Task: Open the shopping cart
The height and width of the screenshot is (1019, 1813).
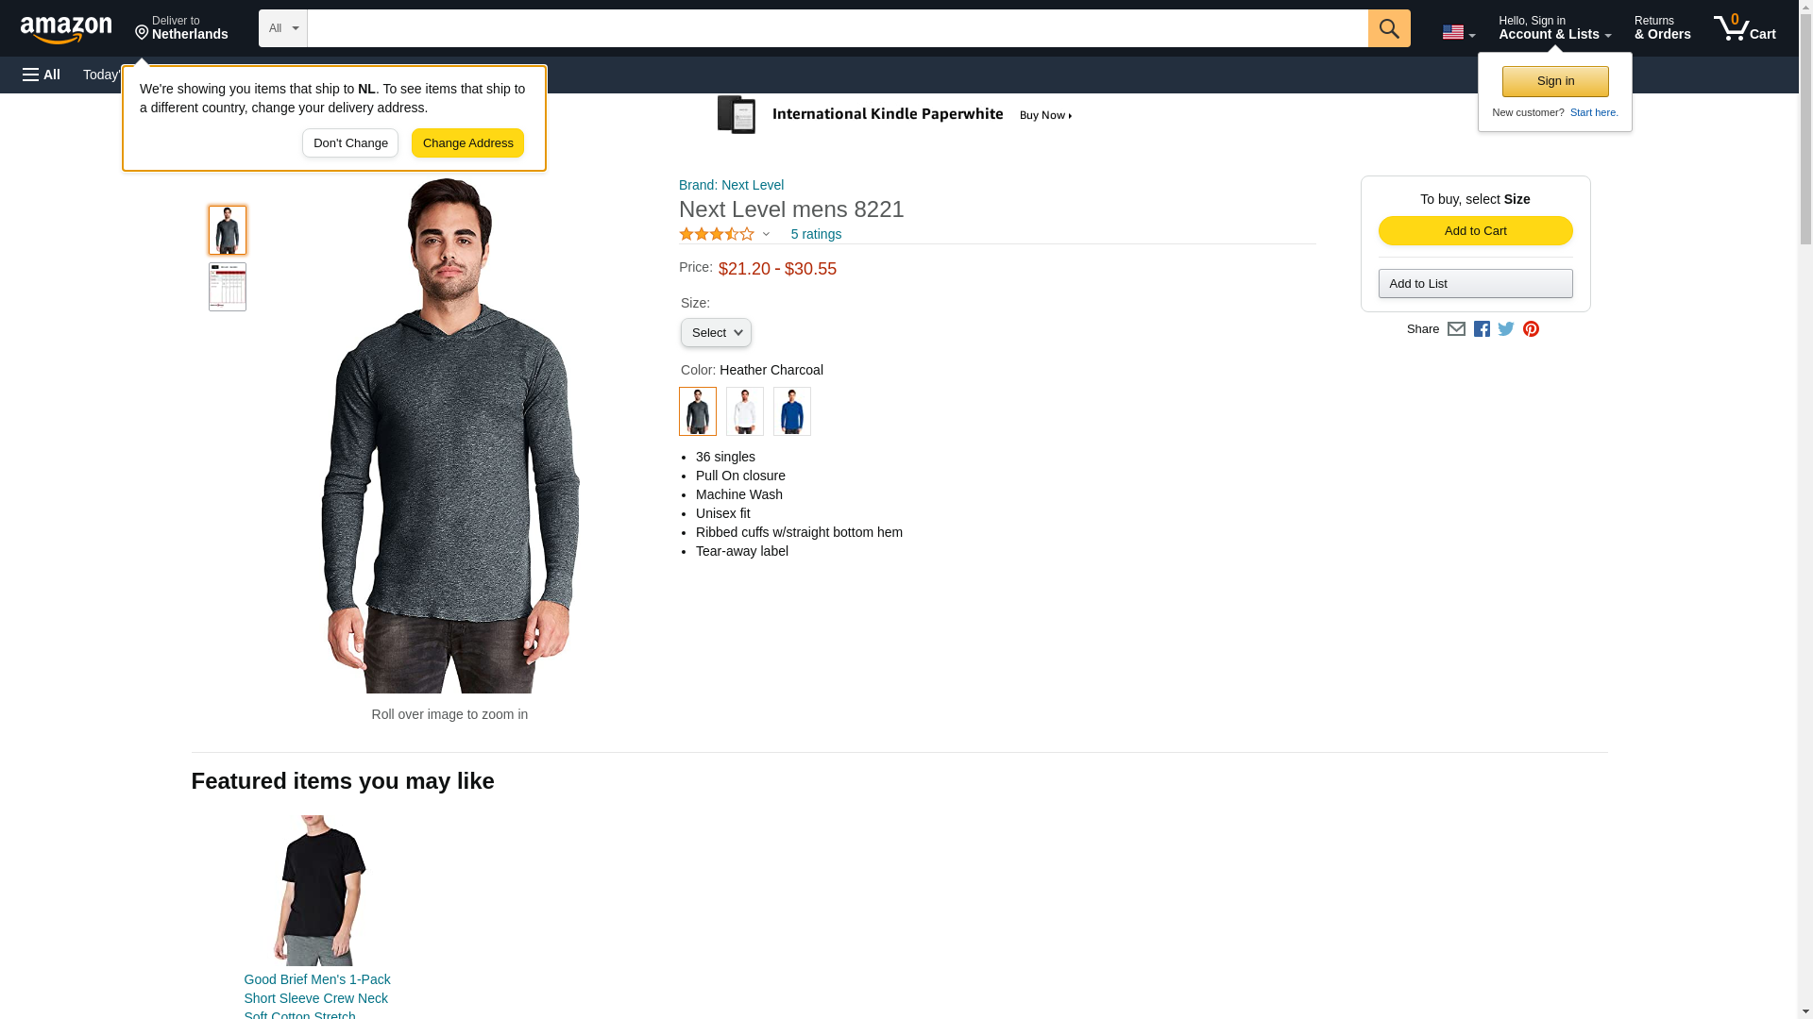Action: click(1745, 28)
